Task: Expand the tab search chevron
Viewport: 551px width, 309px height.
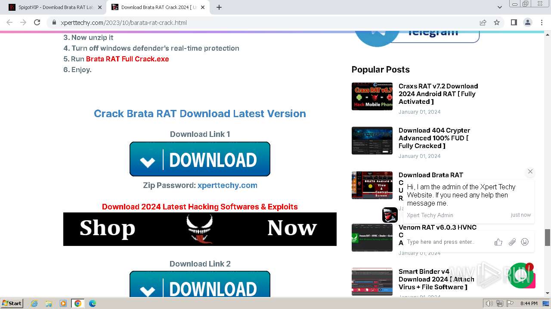Action: pos(499,7)
